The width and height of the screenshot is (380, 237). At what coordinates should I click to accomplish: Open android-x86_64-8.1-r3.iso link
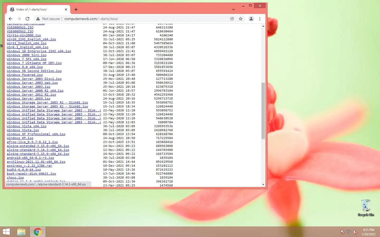[30, 158]
